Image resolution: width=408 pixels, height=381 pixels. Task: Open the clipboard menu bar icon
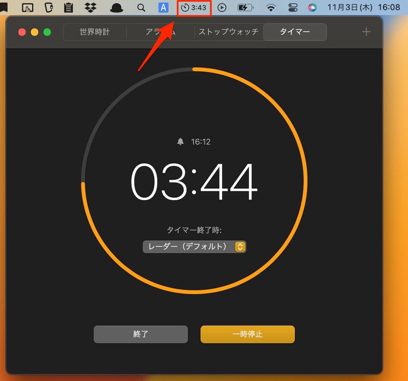tap(69, 7)
